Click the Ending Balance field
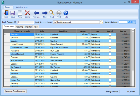 (128, 92)
